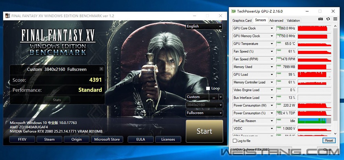The image size is (344, 160).
Task: Open PerfCap Reason sensor dropdown
Action: 272,121
